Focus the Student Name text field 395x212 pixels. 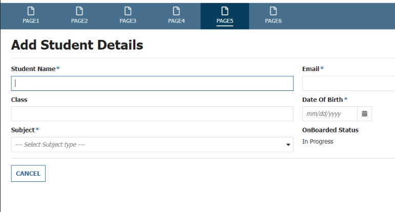pyautogui.click(x=152, y=83)
